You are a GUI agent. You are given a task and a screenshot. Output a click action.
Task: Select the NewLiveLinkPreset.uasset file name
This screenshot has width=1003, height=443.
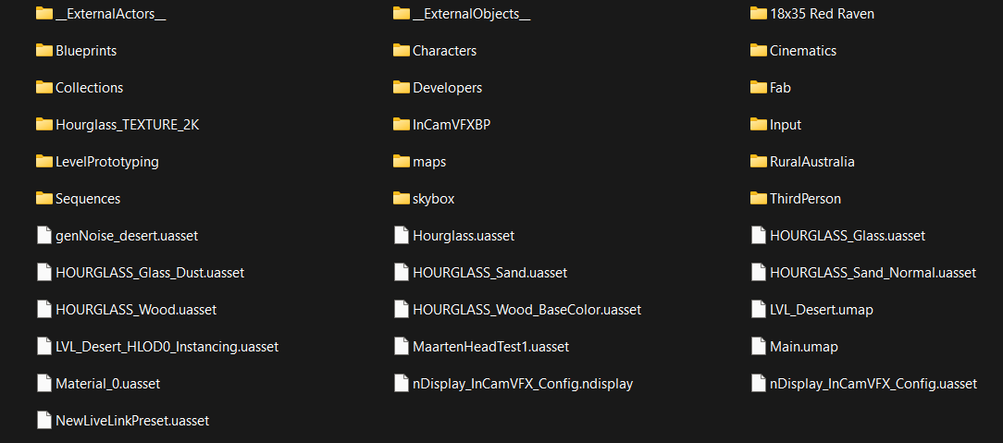point(132,421)
